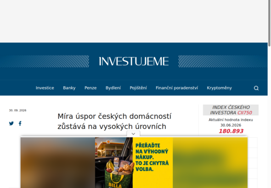
Task: Open the Kryptoměny menu item
Action: [219, 88]
